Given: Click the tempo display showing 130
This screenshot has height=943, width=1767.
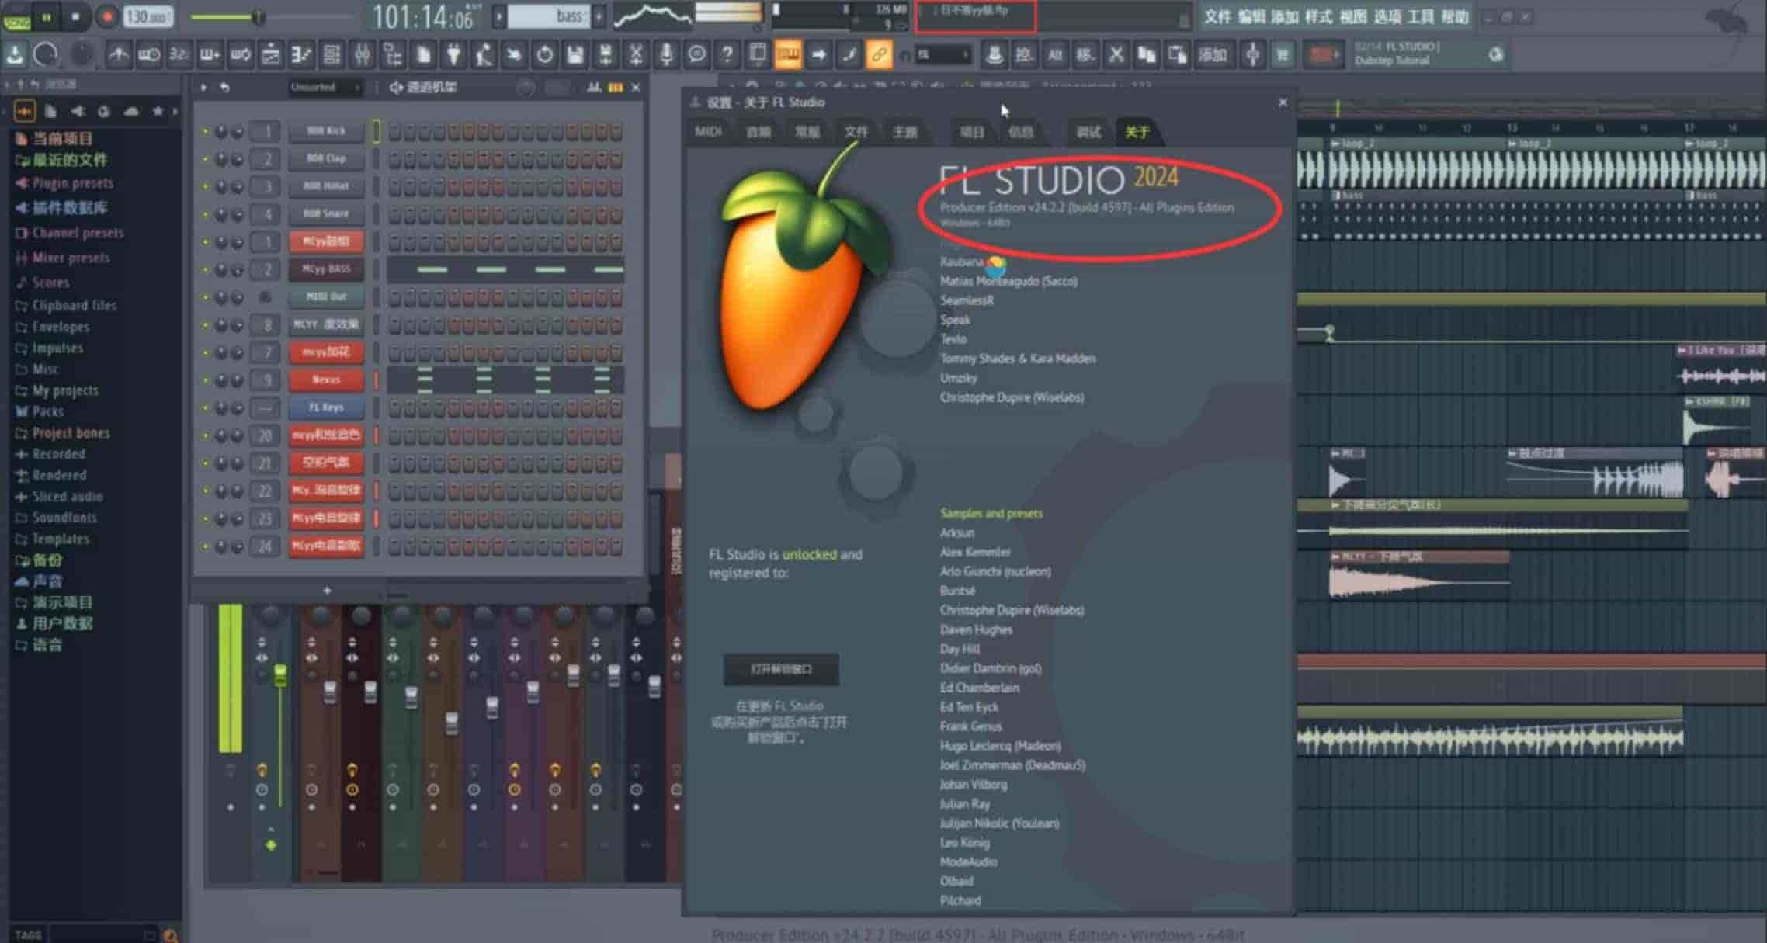Looking at the screenshot, I should point(148,16).
